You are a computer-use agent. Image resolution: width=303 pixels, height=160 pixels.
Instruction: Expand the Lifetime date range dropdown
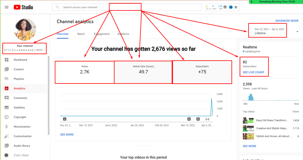pos(297,32)
